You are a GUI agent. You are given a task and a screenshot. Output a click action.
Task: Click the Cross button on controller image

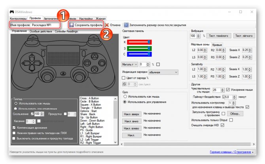click(95, 69)
